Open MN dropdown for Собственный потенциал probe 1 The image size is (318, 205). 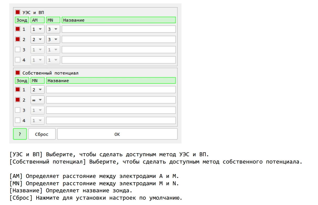[37, 90]
